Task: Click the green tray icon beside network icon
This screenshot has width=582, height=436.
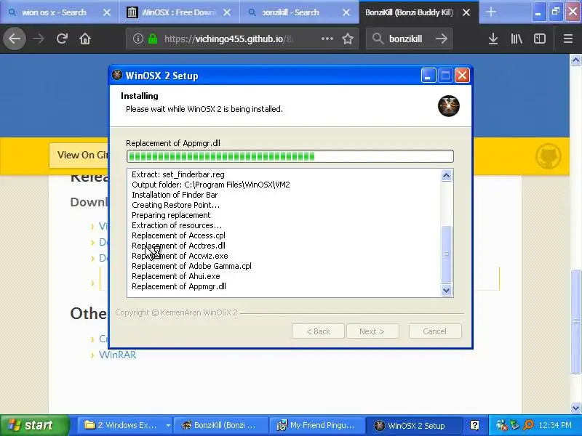Action: coord(514,424)
